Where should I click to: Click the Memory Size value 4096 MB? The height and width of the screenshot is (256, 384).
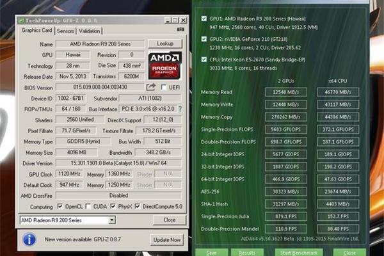pyautogui.click(x=77, y=152)
